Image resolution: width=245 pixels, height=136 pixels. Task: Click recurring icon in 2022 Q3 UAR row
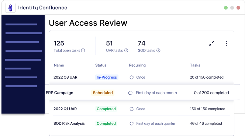coord(132,77)
